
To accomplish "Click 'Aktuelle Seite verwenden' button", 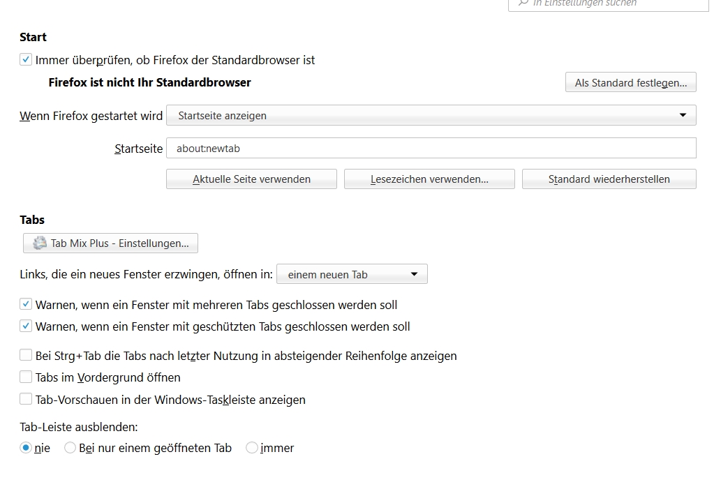I will (251, 179).
